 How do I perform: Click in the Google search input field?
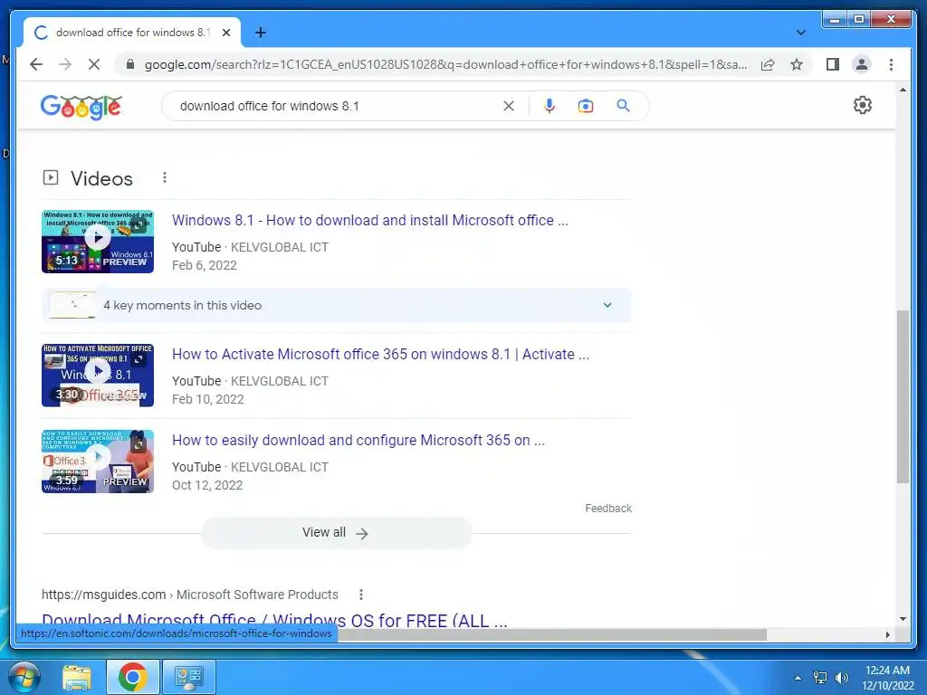click(x=337, y=106)
